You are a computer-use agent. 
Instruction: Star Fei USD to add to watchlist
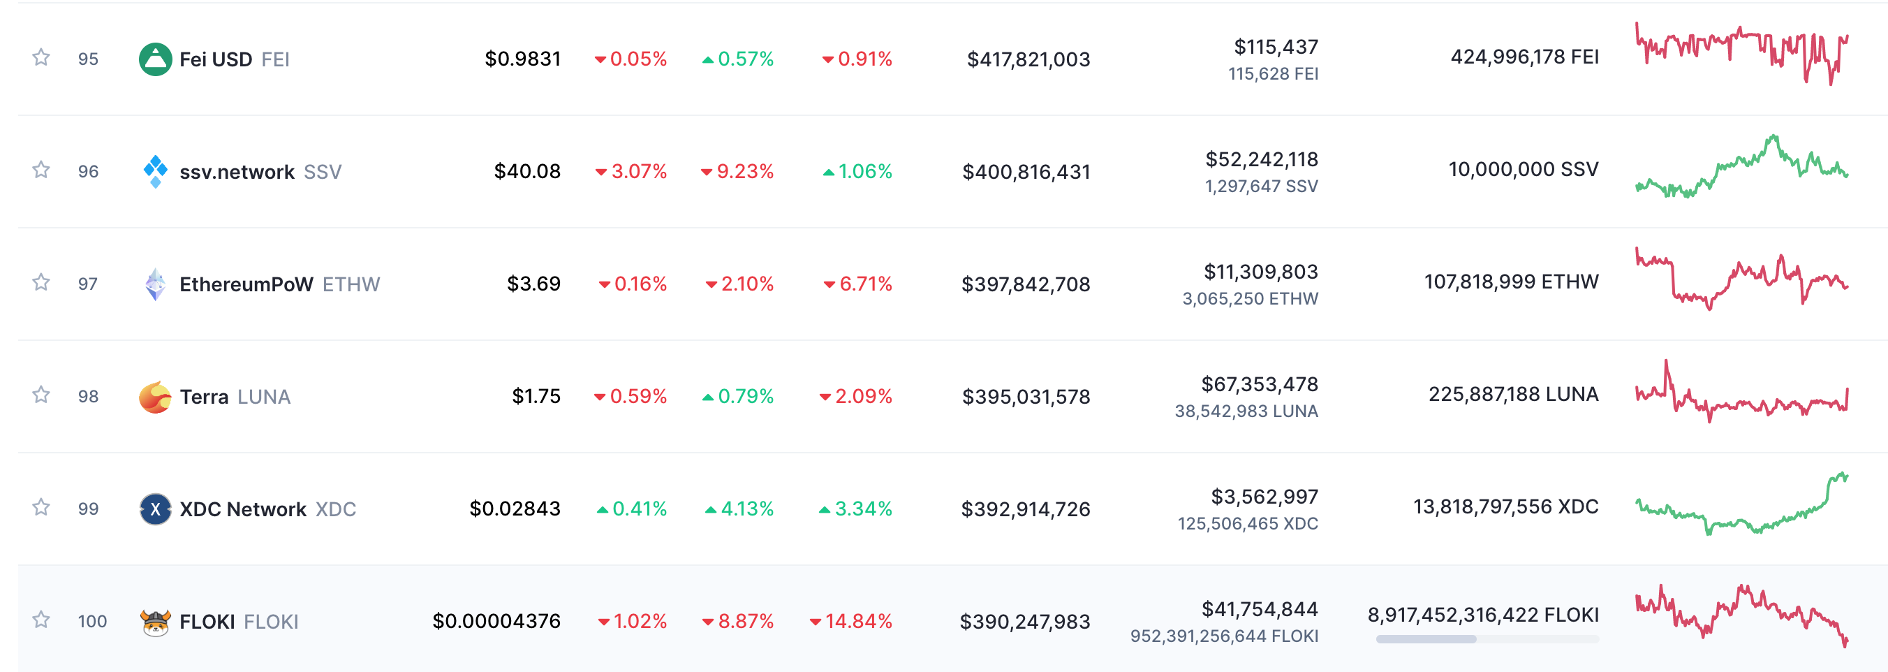click(41, 57)
